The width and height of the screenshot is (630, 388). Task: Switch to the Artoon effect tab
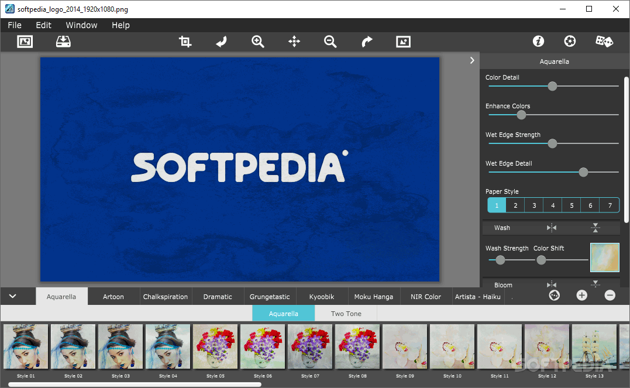tap(113, 297)
